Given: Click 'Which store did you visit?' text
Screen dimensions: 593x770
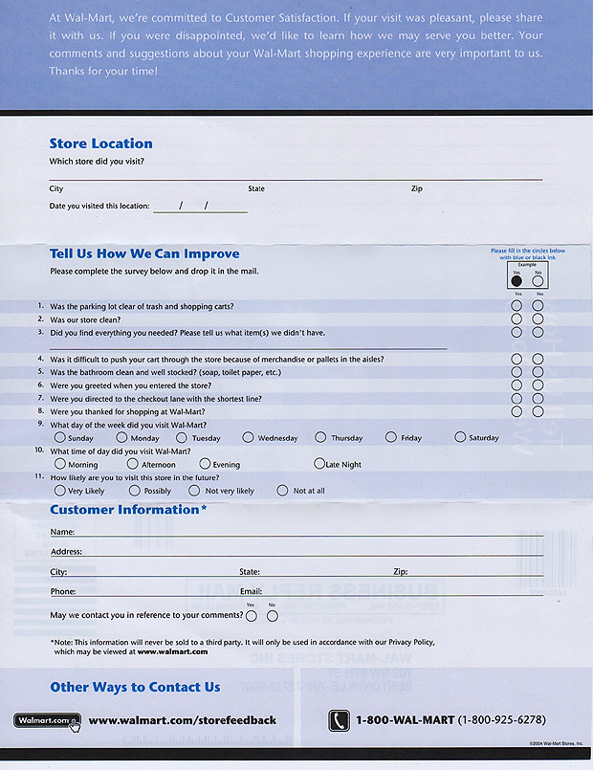Looking at the screenshot, I should click(97, 162).
